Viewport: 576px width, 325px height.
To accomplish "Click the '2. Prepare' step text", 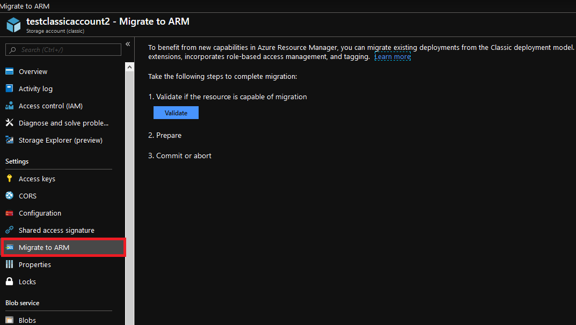I will tap(165, 135).
